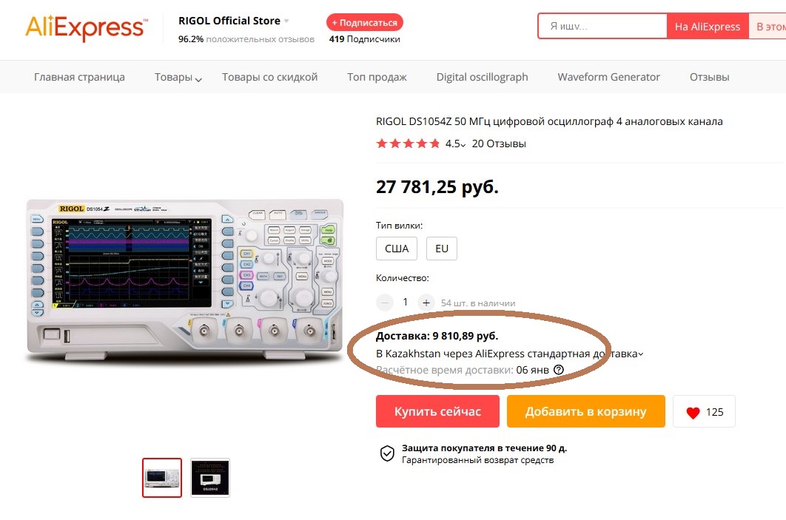Image resolution: width=786 pixels, height=520 pixels.
Task: Go to the Waveform Generator section
Action: coord(608,77)
